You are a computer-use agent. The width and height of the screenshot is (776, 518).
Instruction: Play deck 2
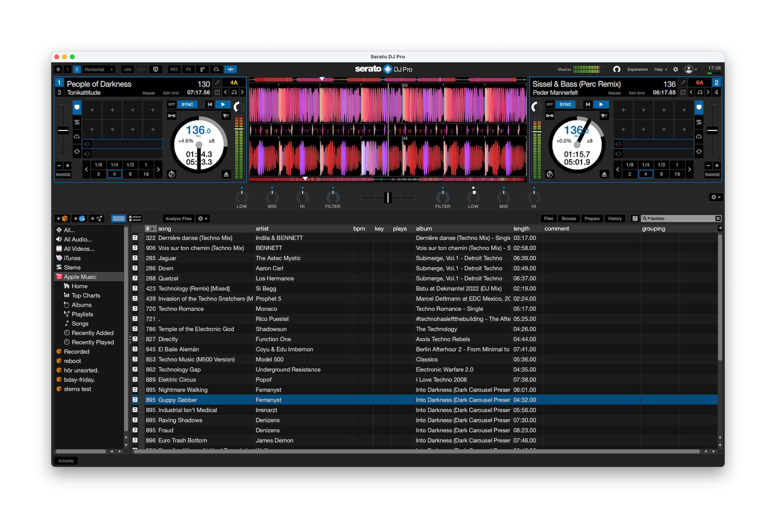click(601, 104)
